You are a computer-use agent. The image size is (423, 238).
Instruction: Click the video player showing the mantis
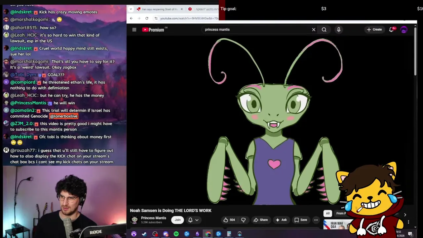[x=270, y=120]
